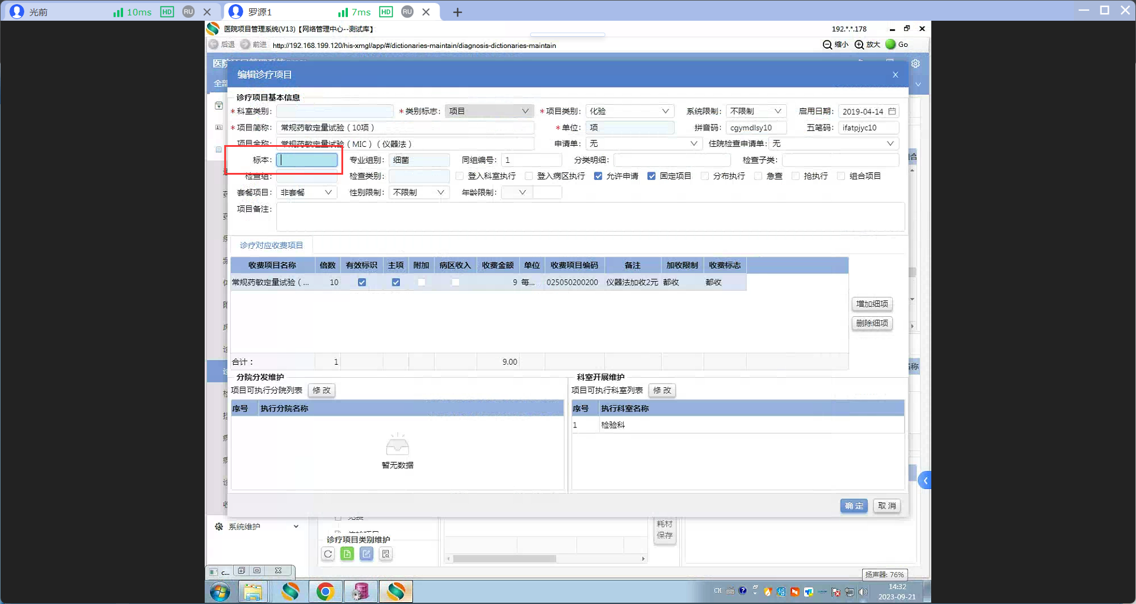The width and height of the screenshot is (1136, 604).
Task: Click search-document icon under 诊疗项目类别维护
Action: tap(386, 554)
